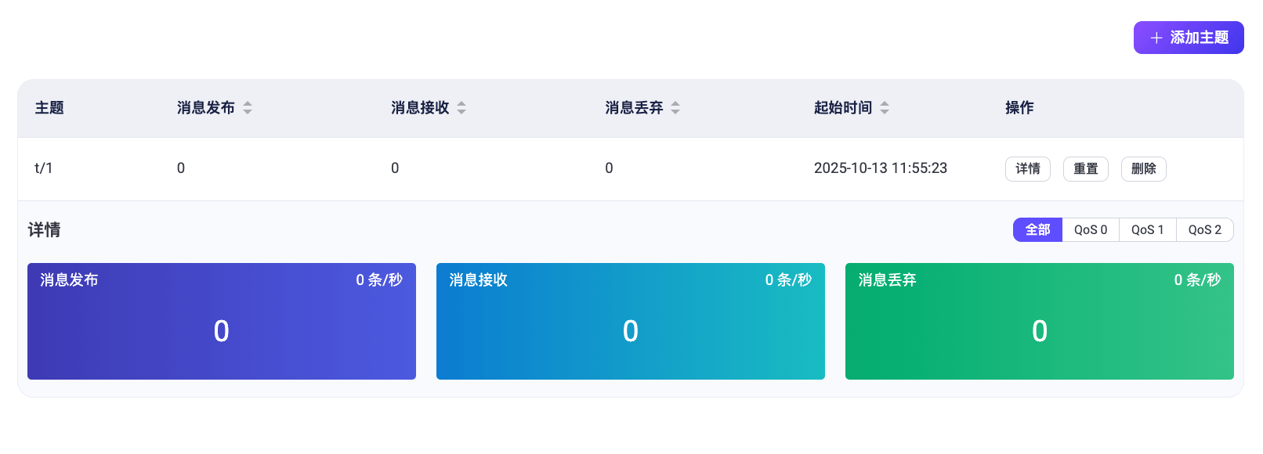This screenshot has height=454, width=1263.
Task: Sort the table descending by 起始时间
Action: 885,111
